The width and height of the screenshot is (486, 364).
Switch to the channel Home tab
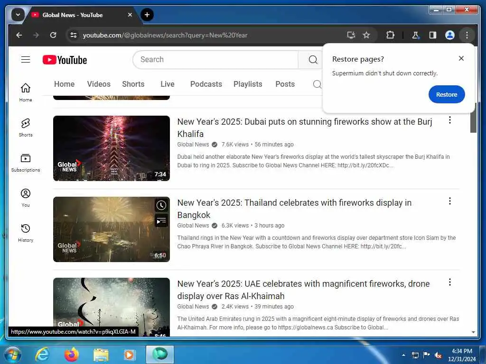(x=64, y=84)
